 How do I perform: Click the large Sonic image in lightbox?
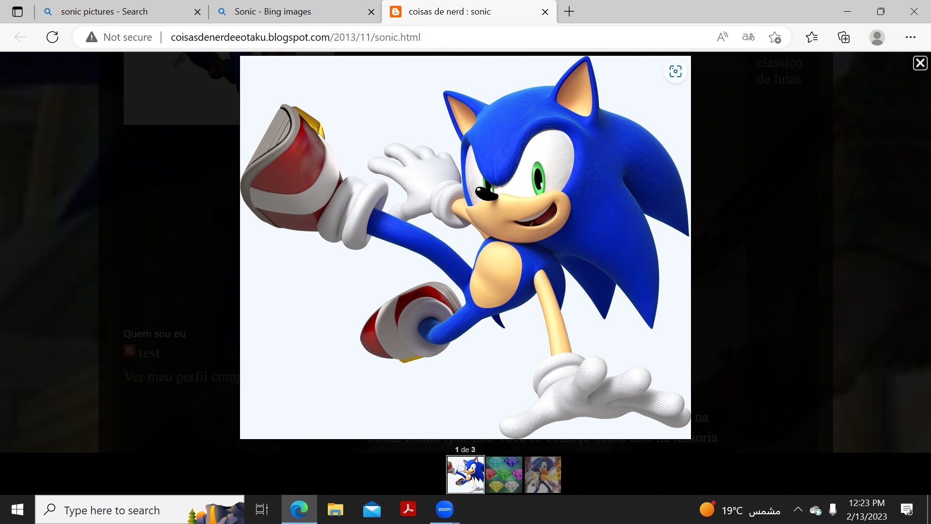click(465, 247)
